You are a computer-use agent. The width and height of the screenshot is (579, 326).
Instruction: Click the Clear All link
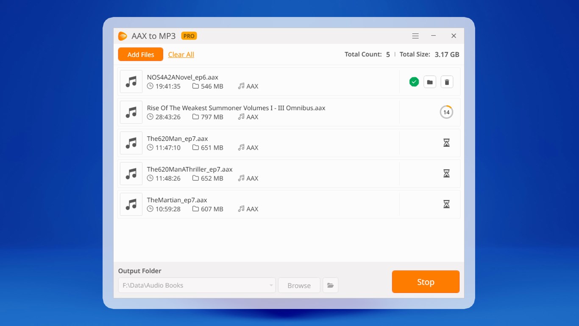tap(181, 54)
